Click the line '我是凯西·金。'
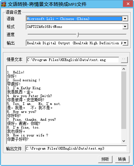Image resolution: width=134 pixels, height=166 pixels. [x=20, y=92]
